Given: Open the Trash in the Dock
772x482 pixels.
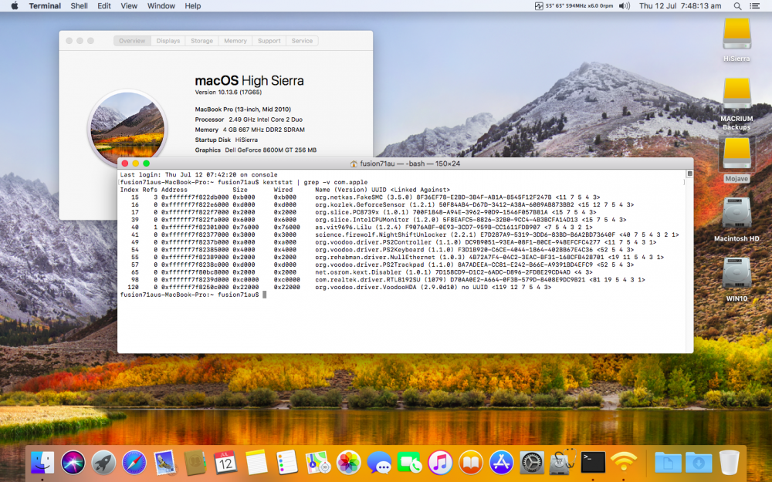Looking at the screenshot, I should pos(730,462).
